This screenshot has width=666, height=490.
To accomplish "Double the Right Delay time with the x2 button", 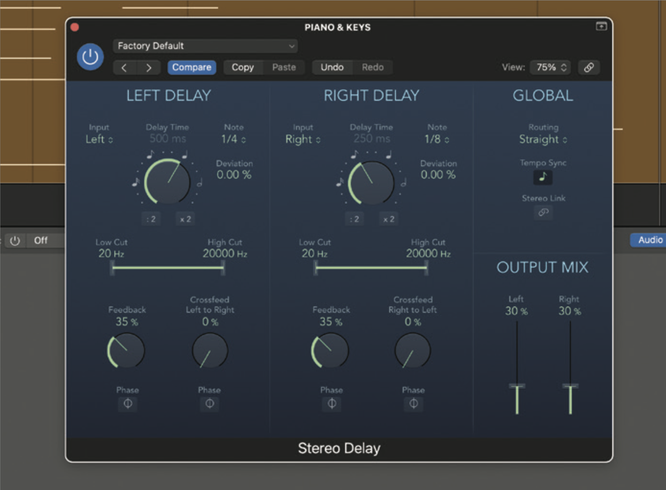I will tap(389, 218).
